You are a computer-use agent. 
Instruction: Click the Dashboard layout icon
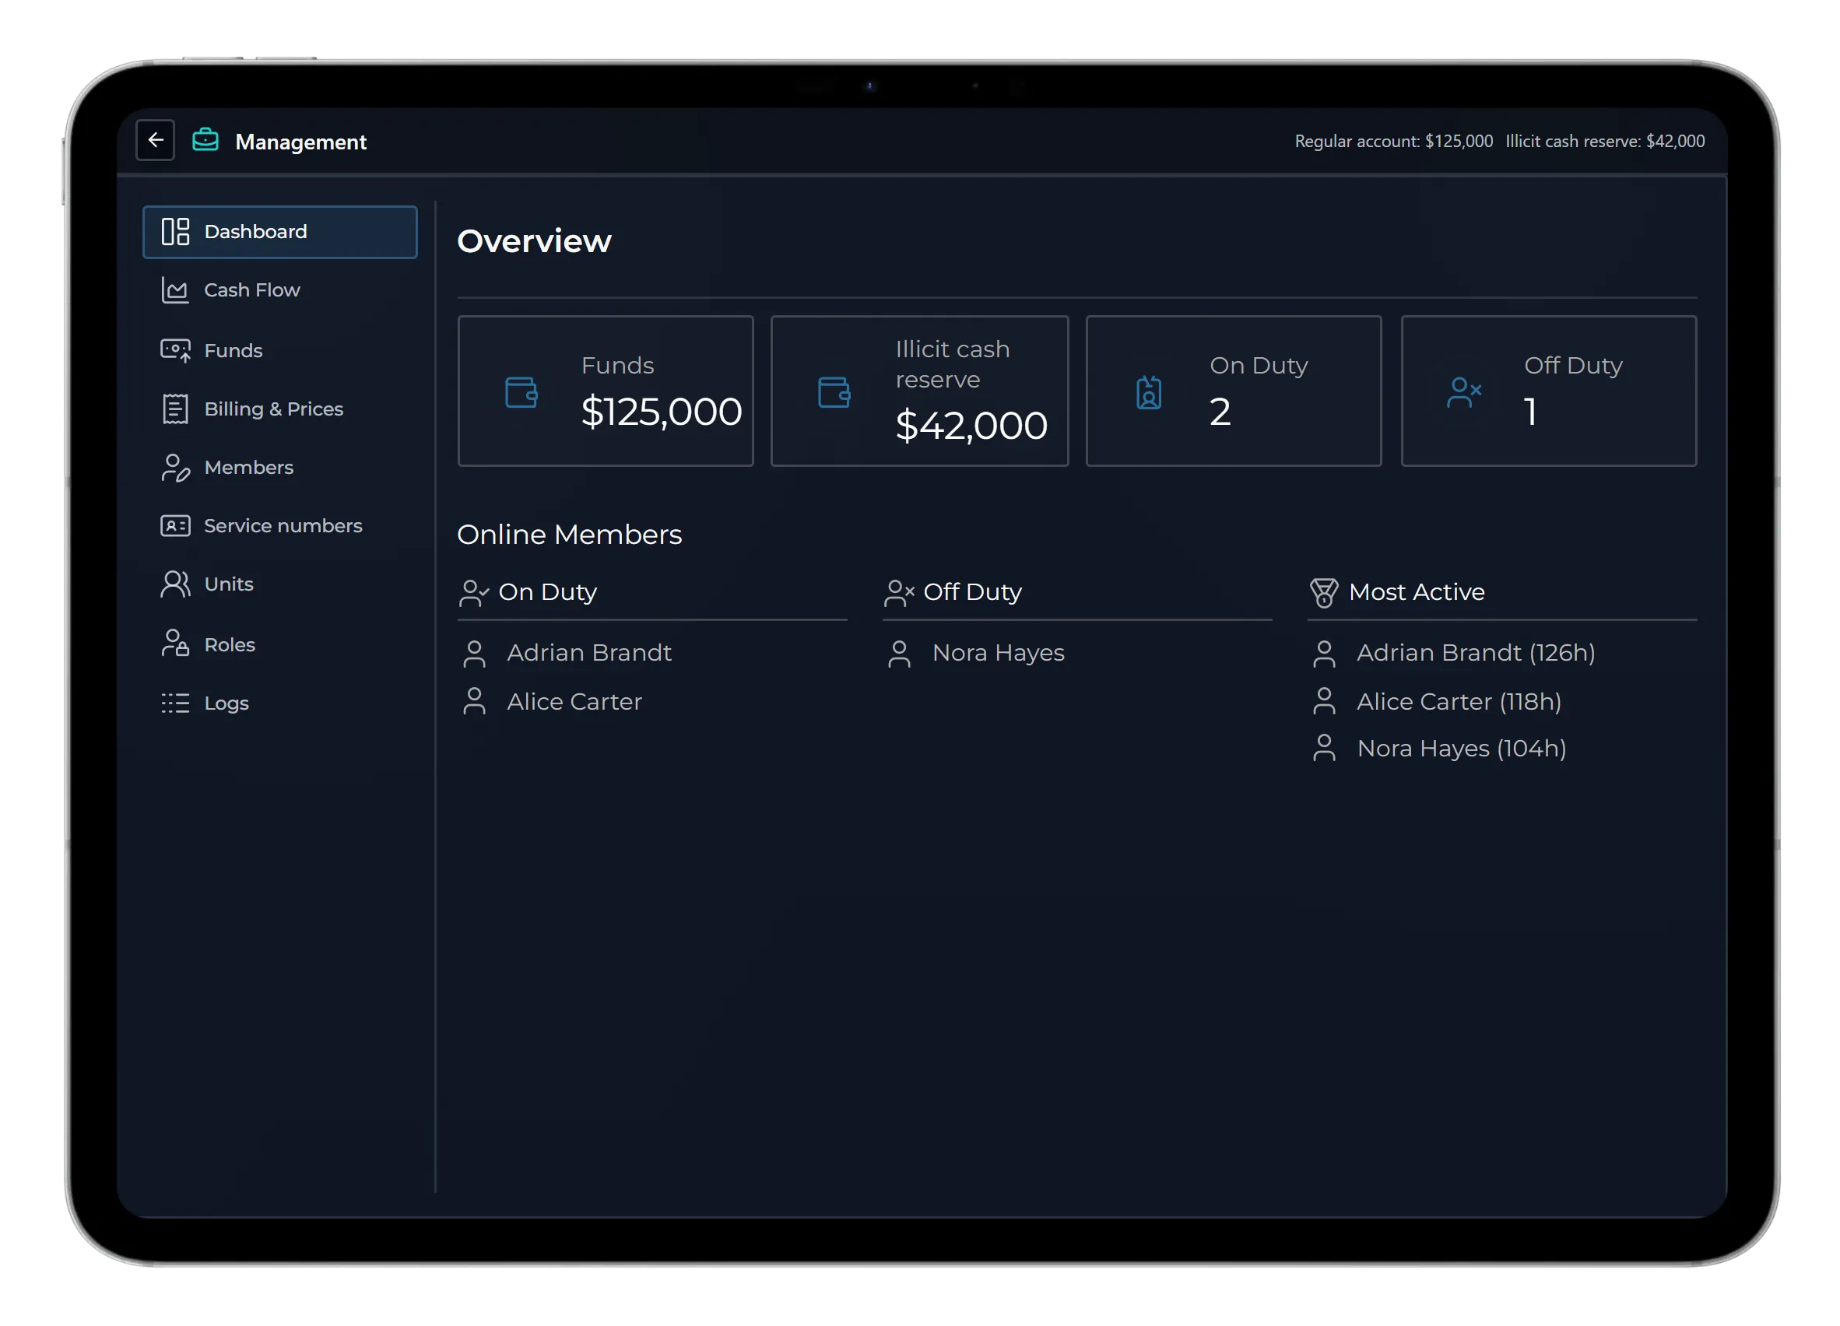click(x=175, y=232)
